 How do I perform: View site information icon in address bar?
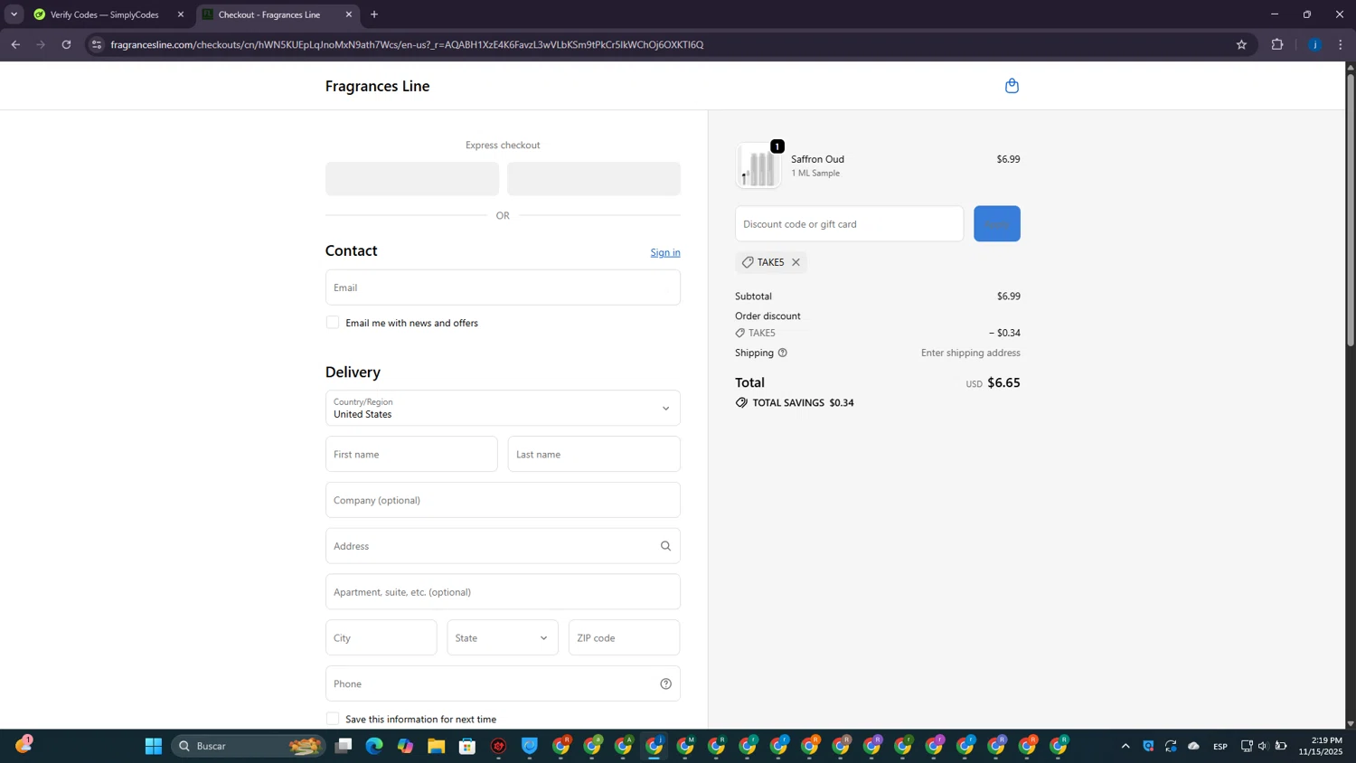point(97,44)
